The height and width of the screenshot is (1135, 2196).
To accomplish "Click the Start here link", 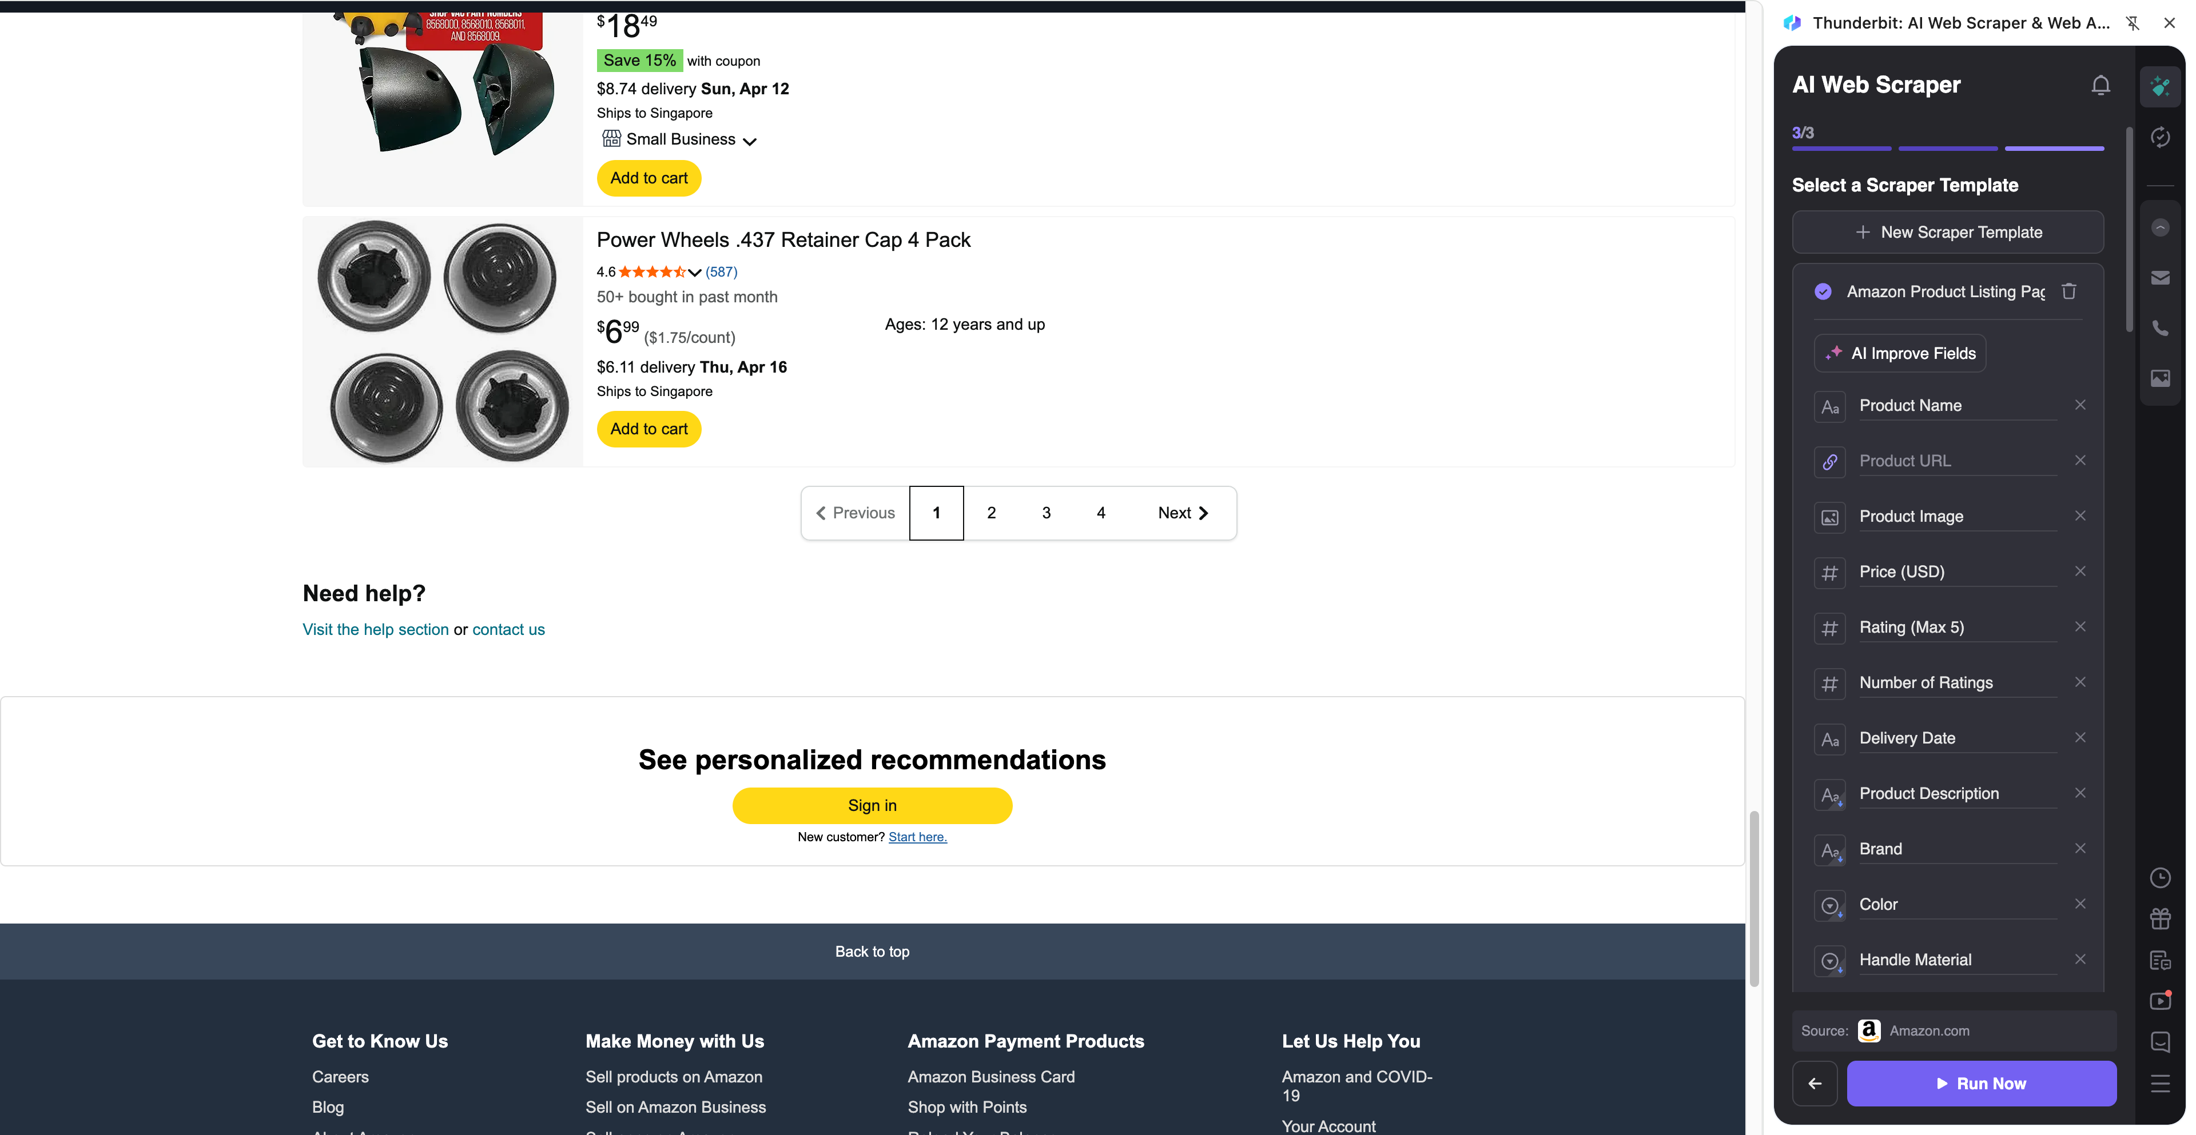I will coord(917,837).
